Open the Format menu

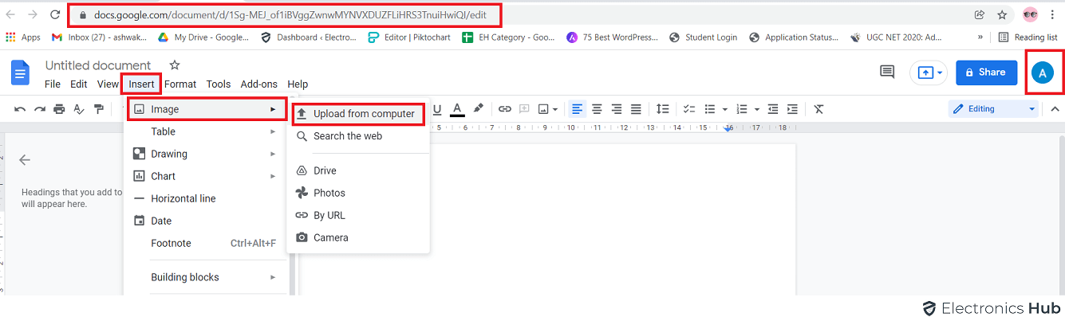click(x=180, y=84)
